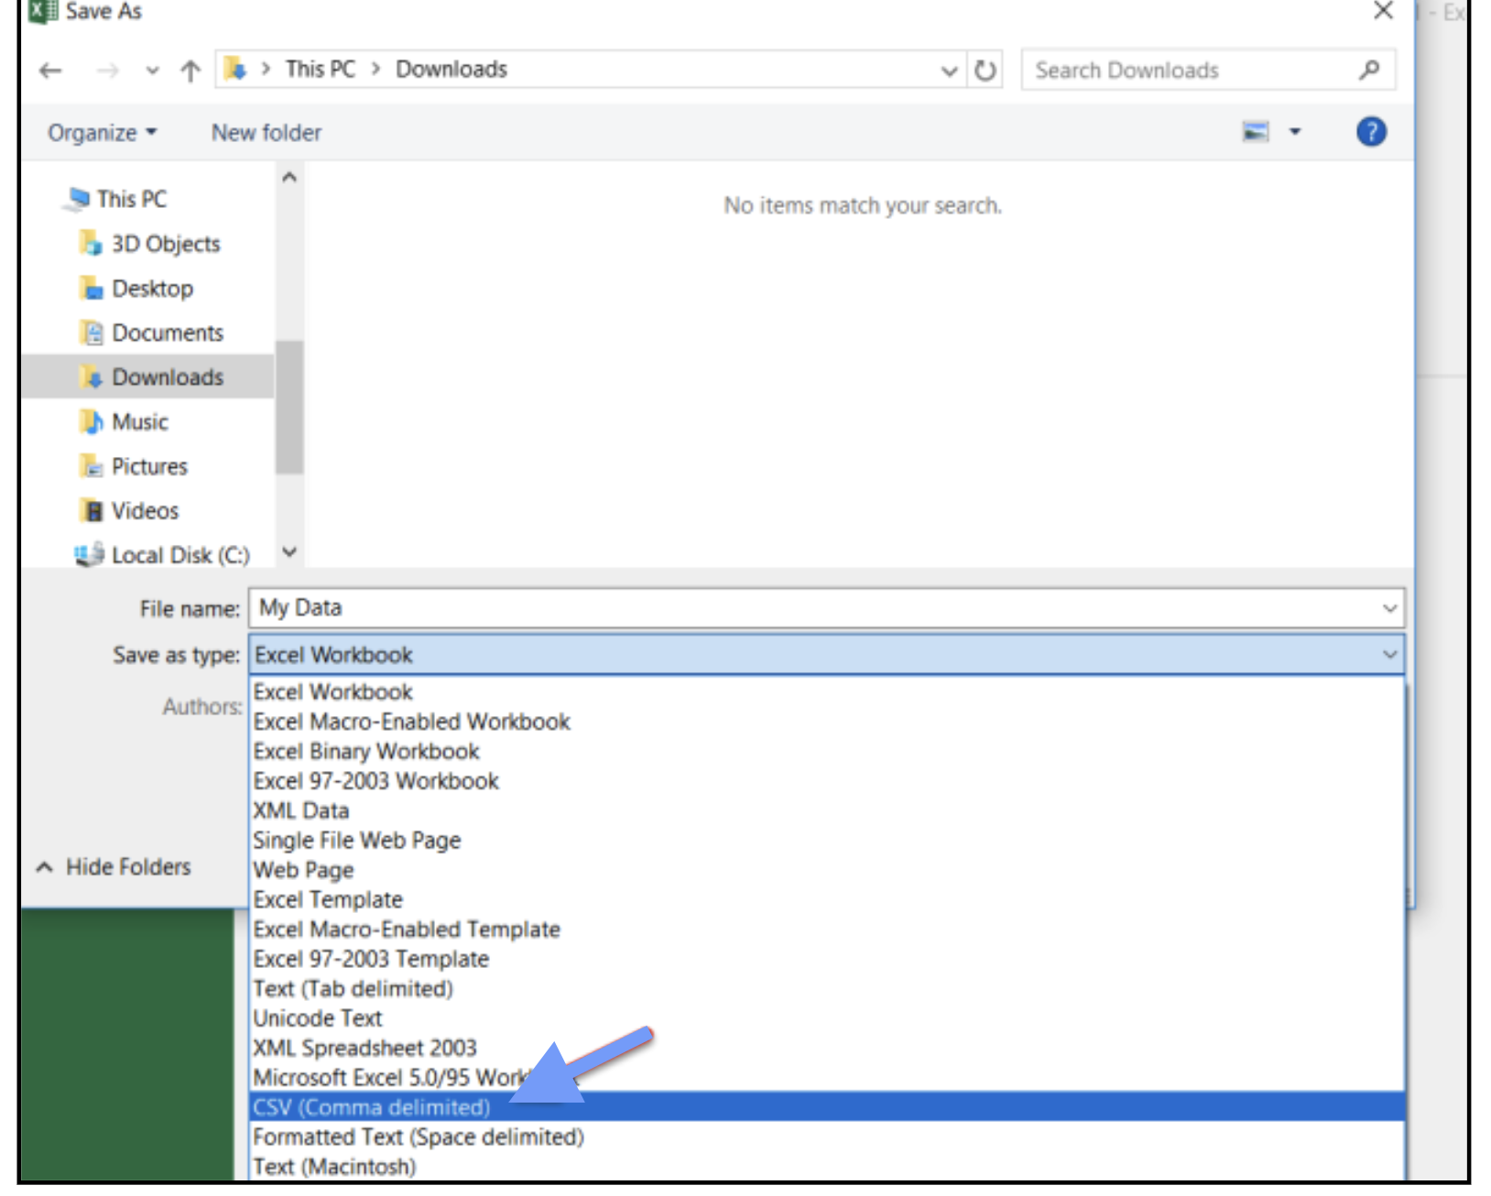Choose Excel Workbook from the list
The width and height of the screenshot is (1491, 1196).
[827, 691]
